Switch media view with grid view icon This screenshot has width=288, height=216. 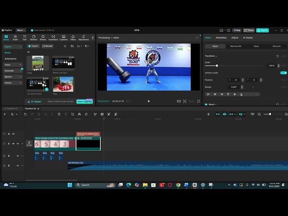pos(72,46)
